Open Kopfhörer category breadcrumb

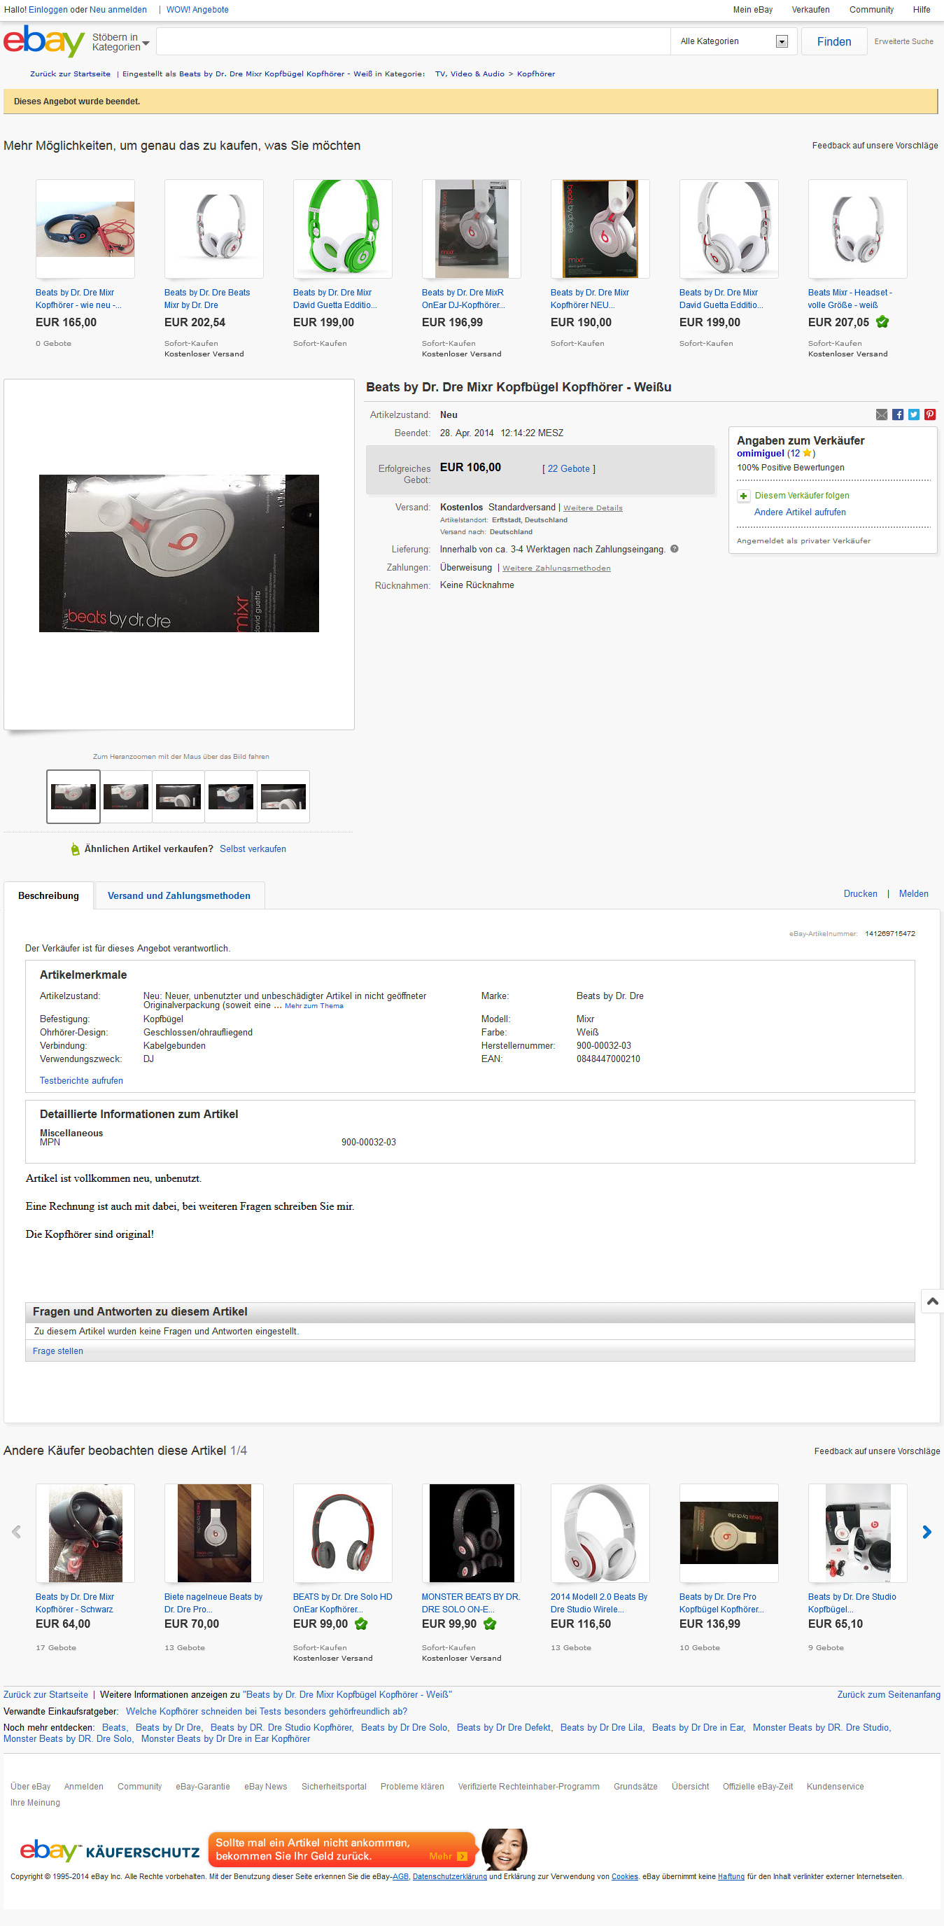click(536, 74)
